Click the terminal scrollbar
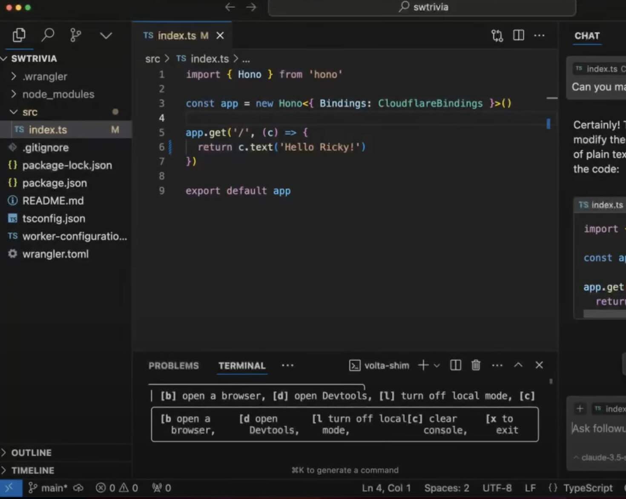 [x=551, y=381]
